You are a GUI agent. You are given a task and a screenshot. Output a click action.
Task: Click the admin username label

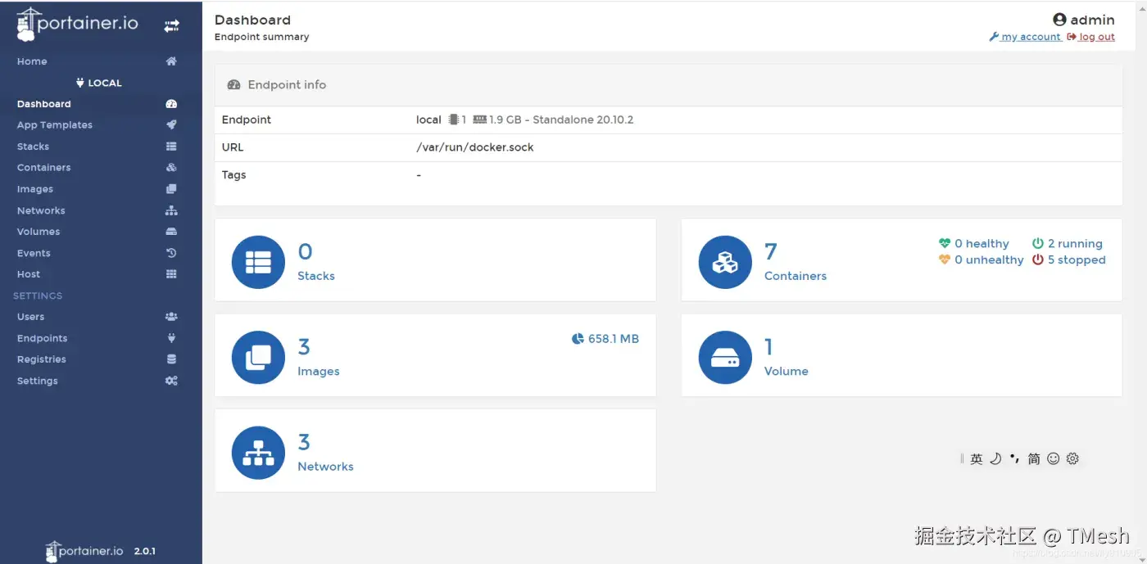click(1084, 20)
